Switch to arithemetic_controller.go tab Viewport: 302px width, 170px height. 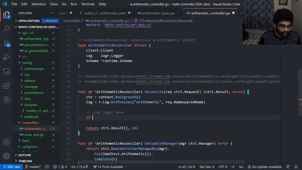[210, 13]
